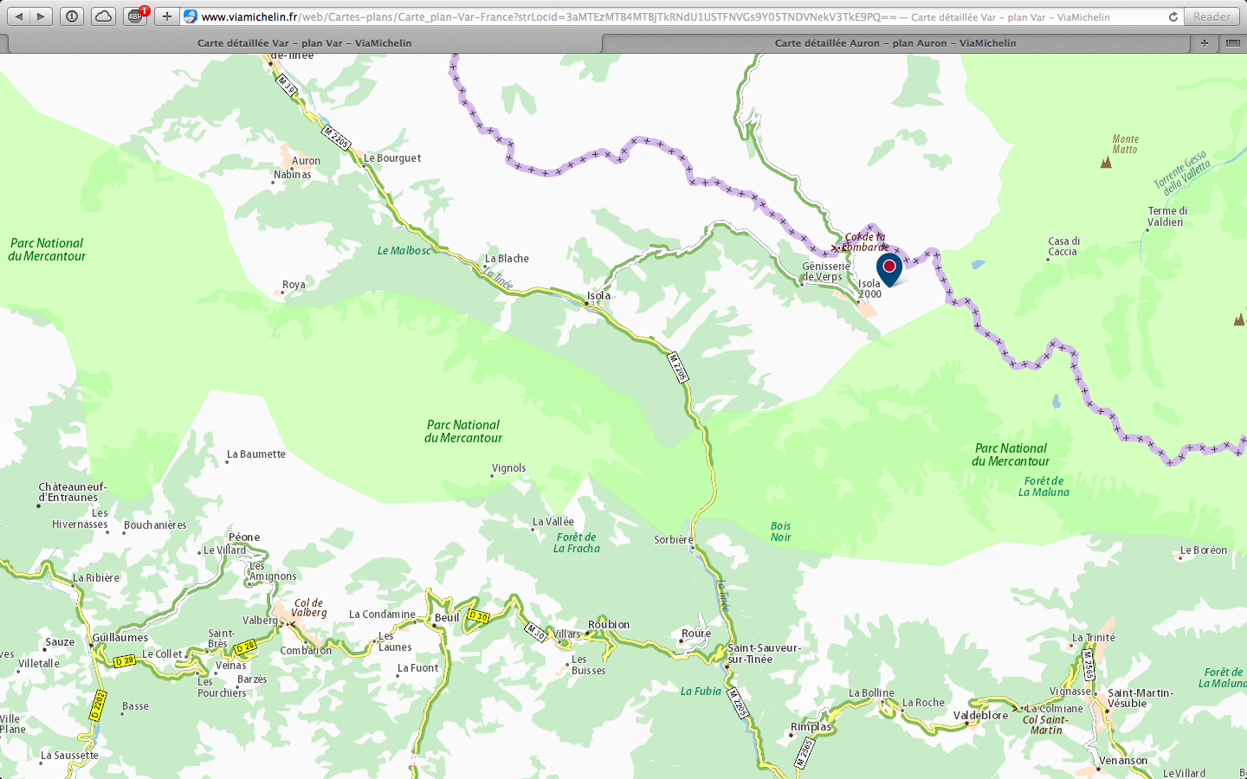The image size is (1247, 779).
Task: Click Saint-Martin-Vésubie label
Action: coord(1140,698)
